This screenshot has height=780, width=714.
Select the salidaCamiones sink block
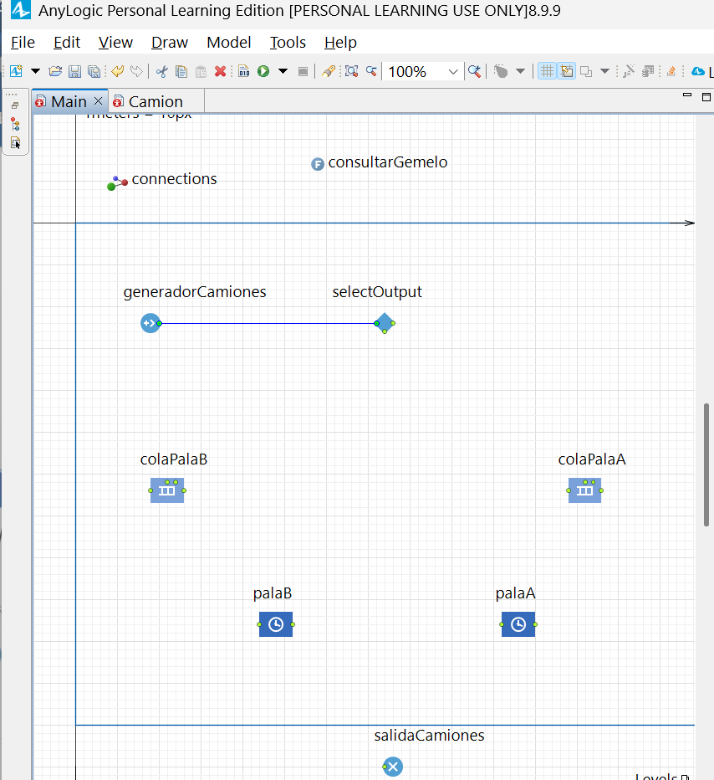pyautogui.click(x=392, y=767)
